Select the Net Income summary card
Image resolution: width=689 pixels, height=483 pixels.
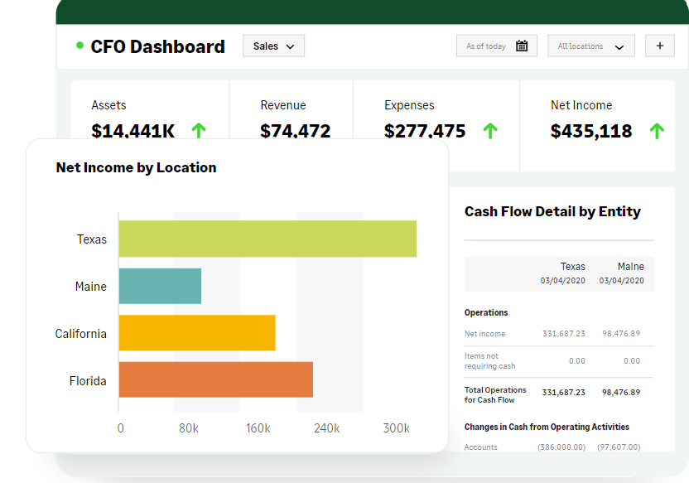[x=596, y=124]
